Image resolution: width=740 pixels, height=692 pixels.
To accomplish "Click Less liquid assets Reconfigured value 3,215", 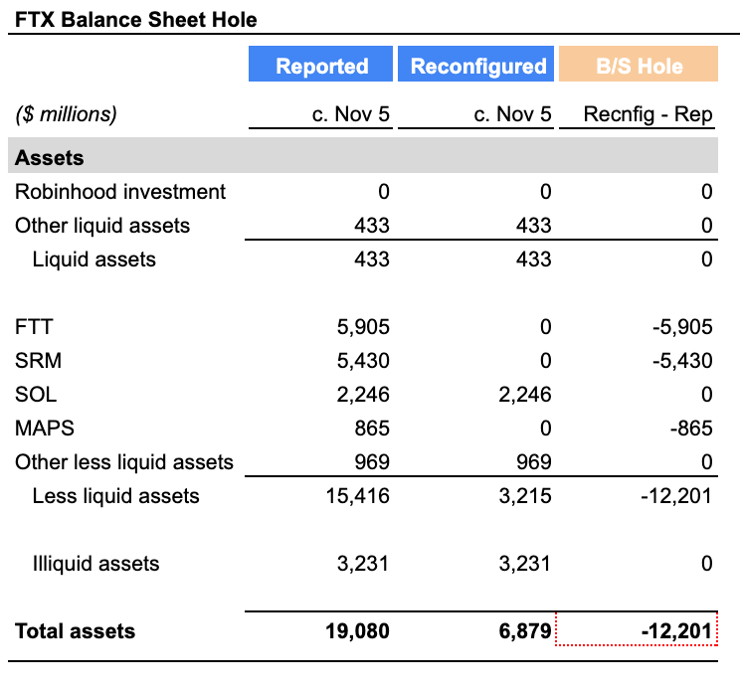I will [525, 497].
